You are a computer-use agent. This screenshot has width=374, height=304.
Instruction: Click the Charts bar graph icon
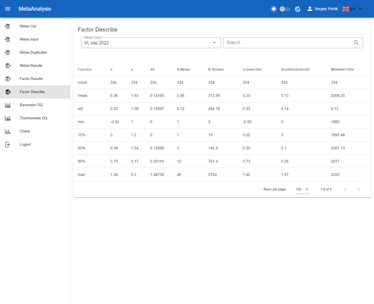pyautogui.click(x=8, y=131)
